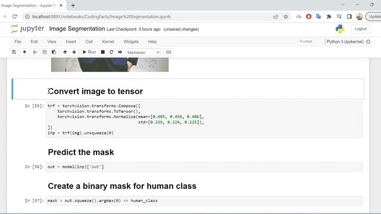This screenshot has height=214, width=381.
Task: Click the Jupyter logo
Action: 27,29
